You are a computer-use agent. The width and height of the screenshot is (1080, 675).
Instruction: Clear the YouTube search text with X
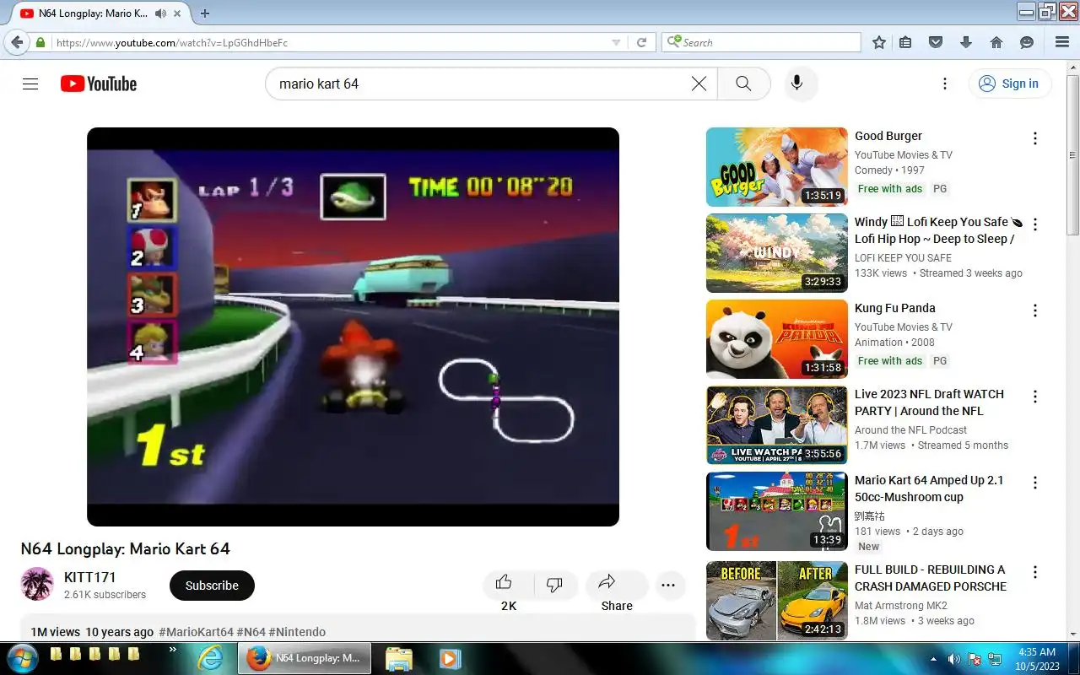(x=699, y=84)
